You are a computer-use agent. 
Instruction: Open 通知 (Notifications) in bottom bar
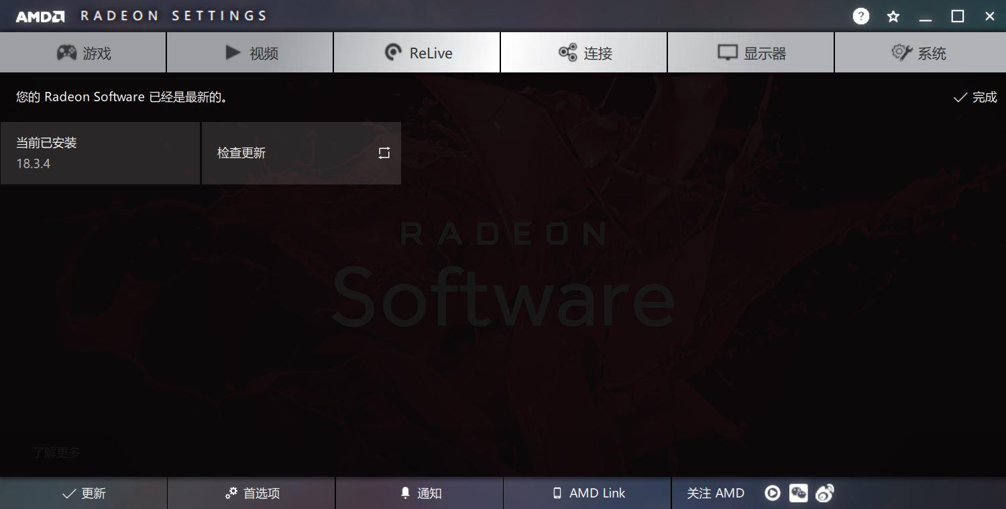(419, 493)
